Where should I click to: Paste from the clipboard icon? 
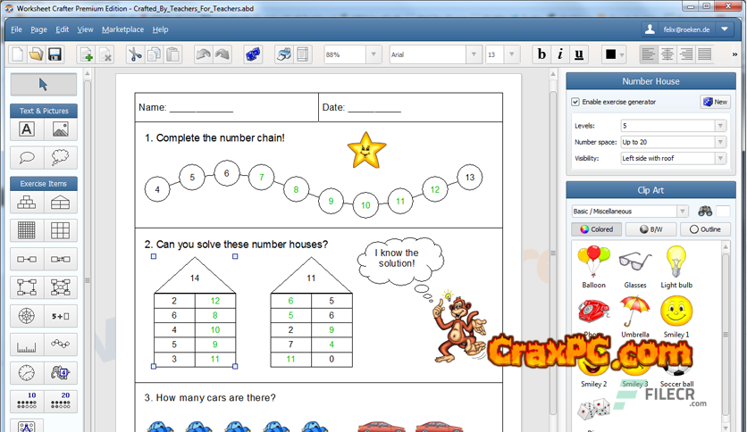click(x=173, y=54)
